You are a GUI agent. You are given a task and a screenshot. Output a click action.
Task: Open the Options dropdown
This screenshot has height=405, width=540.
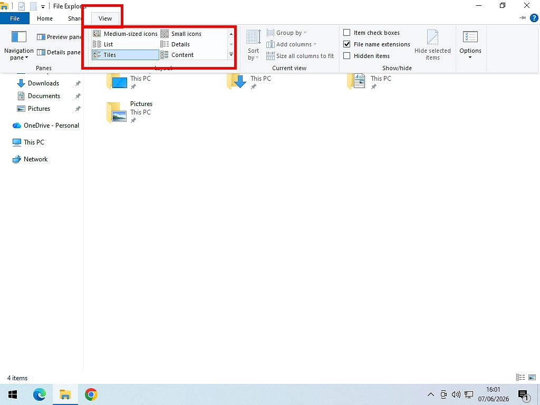coord(470,45)
